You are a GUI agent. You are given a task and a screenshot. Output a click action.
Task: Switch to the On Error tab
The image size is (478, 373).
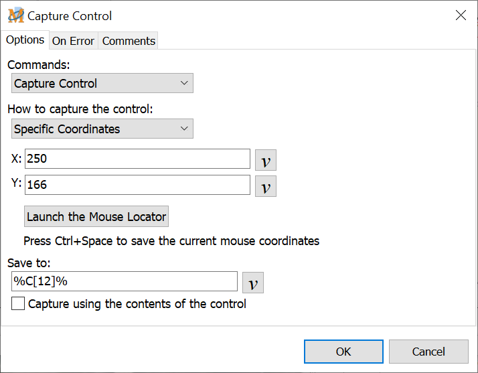click(73, 41)
